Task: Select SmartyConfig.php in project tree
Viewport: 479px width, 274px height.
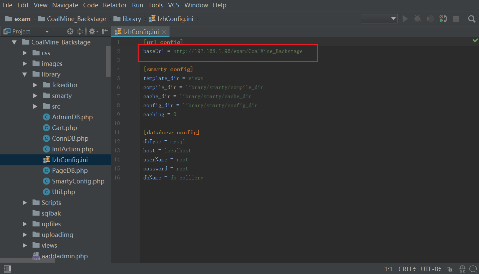Action: click(x=73, y=181)
